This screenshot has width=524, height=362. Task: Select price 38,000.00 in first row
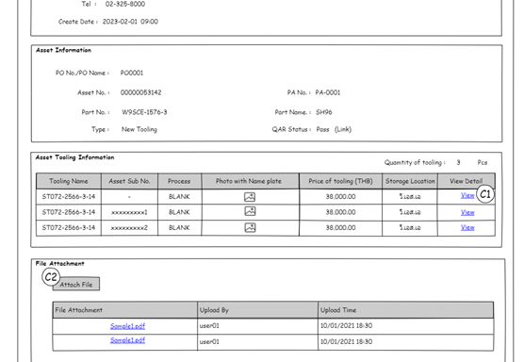tap(340, 196)
